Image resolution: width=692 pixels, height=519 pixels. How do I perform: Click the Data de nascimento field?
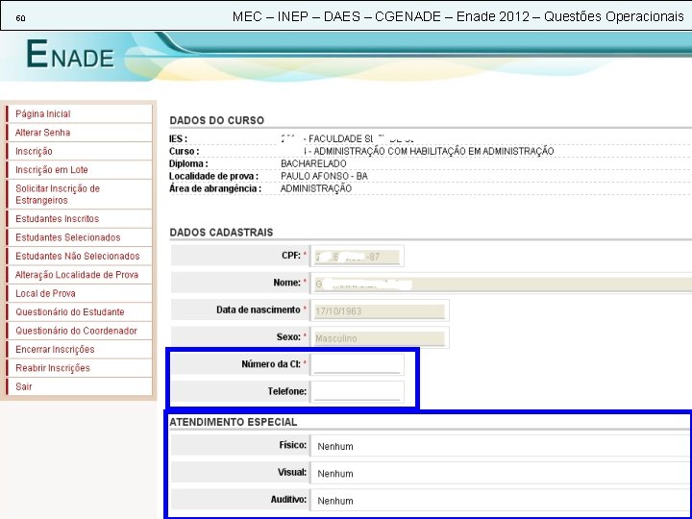click(380, 311)
